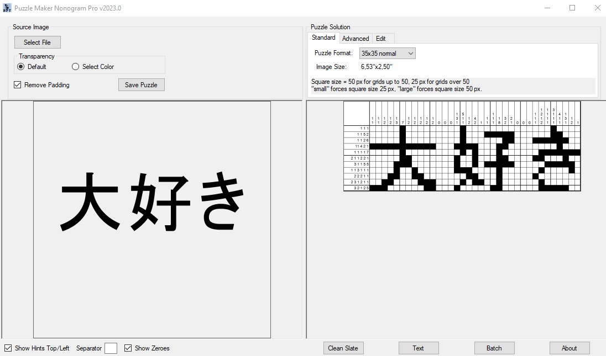Open the Text dialog
Viewport: 606px width, 356px height.
tap(419, 348)
